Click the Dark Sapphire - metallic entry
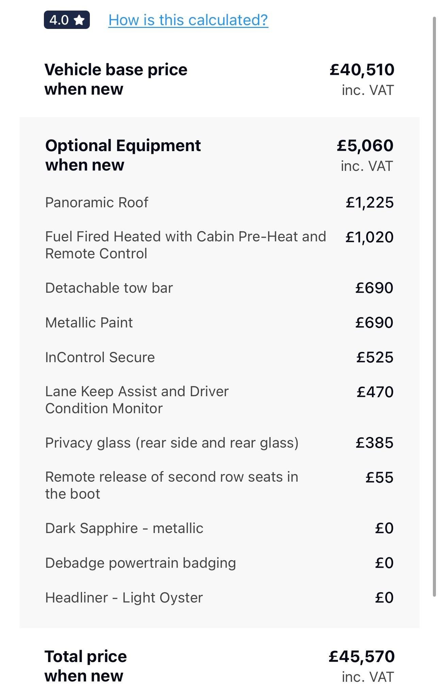Image resolution: width=439 pixels, height=692 pixels. [219, 528]
